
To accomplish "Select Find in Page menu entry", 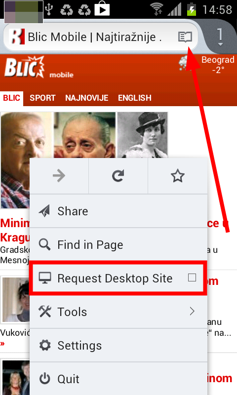I will (118, 244).
